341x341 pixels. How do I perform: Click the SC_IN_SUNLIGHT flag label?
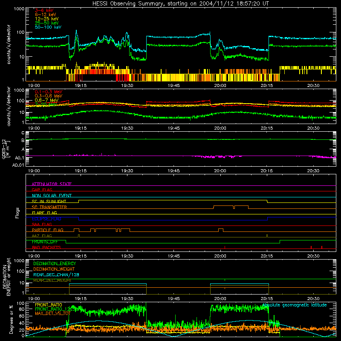tap(49, 201)
